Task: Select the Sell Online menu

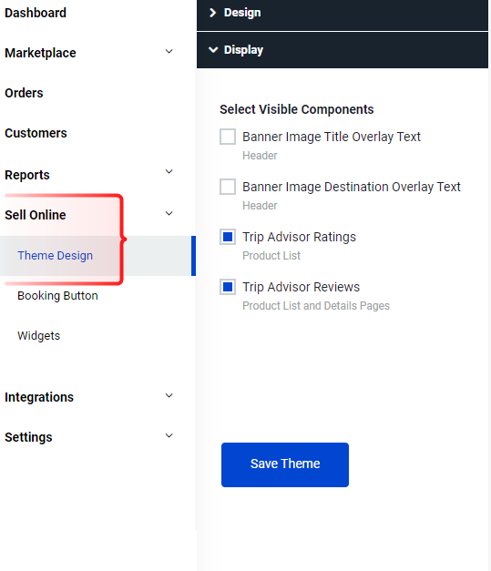Action: (x=36, y=215)
